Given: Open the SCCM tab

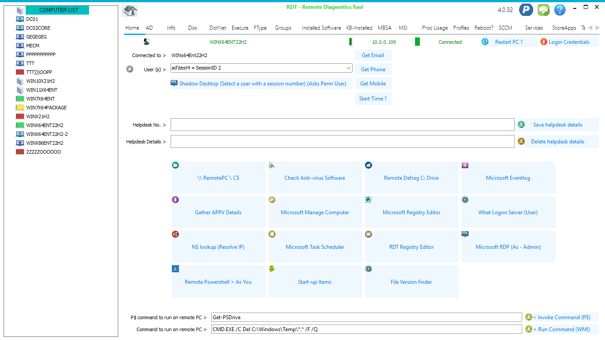Looking at the screenshot, I should (x=505, y=27).
